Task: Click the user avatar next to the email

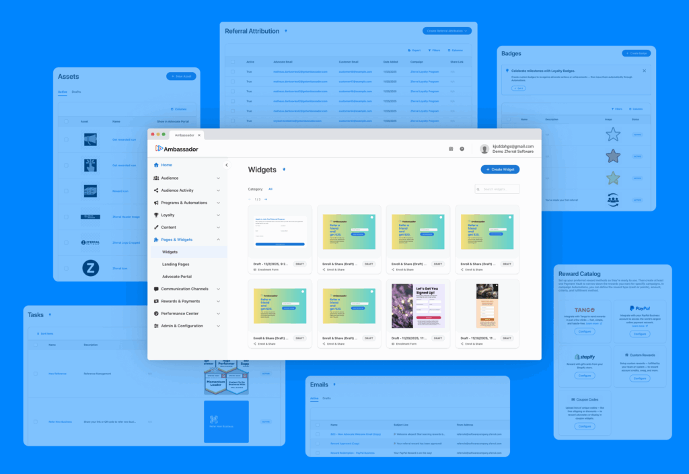Action: pyautogui.click(x=484, y=149)
